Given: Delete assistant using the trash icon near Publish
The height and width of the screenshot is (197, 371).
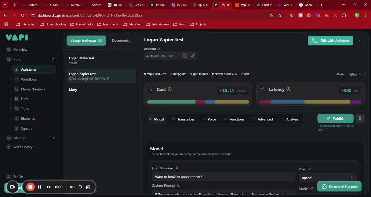Looking at the screenshot, I should click(x=360, y=118).
